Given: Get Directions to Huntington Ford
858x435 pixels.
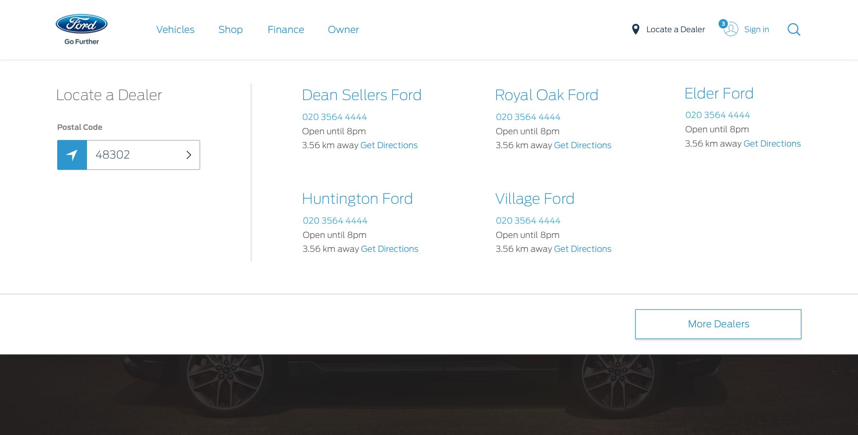Looking at the screenshot, I should (x=389, y=249).
